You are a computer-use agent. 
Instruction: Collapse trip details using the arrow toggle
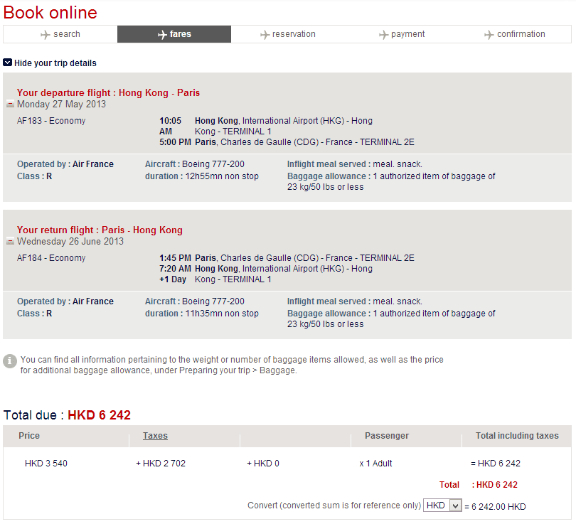click(x=7, y=63)
